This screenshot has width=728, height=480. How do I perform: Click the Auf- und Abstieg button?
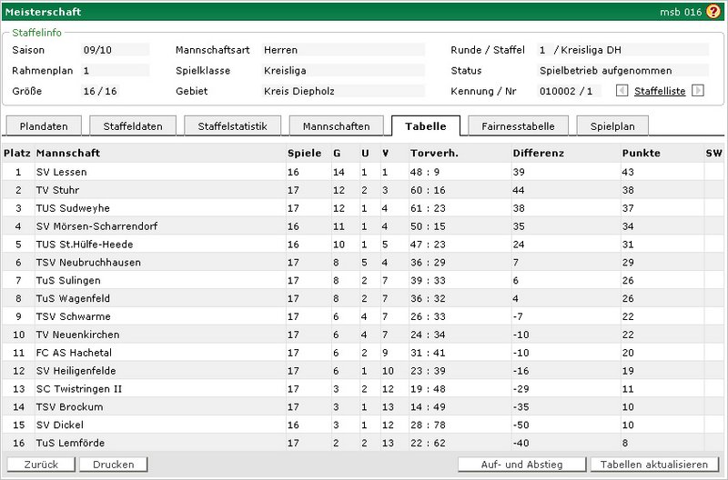[521, 465]
